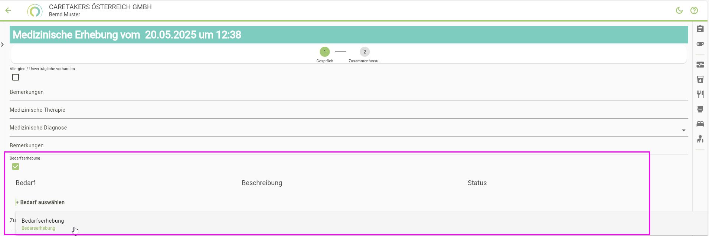The image size is (709, 236).
Task: Open vital signs monitor sidebar icon
Action: tap(700, 65)
